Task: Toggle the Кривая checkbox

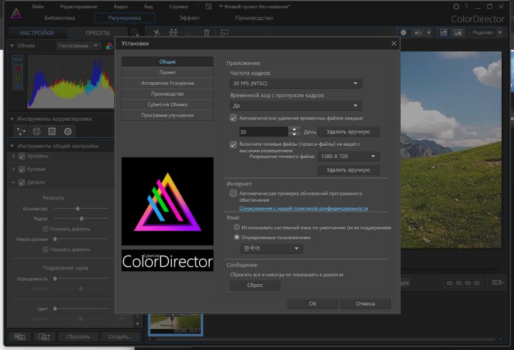Action: [x=22, y=169]
